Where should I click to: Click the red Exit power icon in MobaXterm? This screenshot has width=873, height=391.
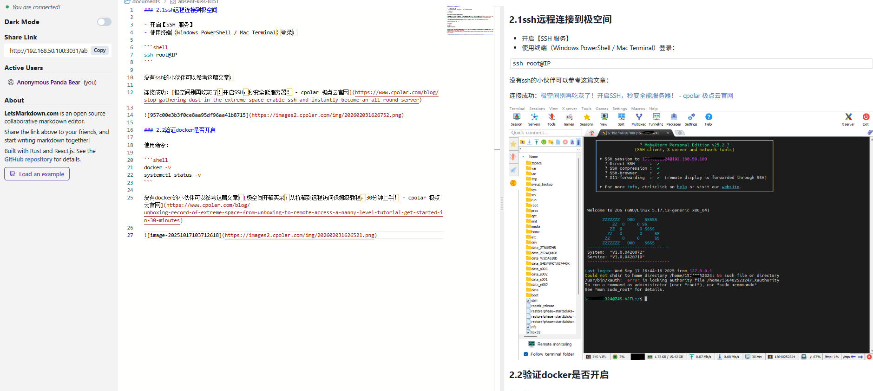[866, 119]
